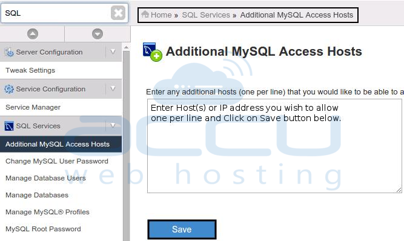Follow the SQL Services breadcrumb link

[x=206, y=15]
